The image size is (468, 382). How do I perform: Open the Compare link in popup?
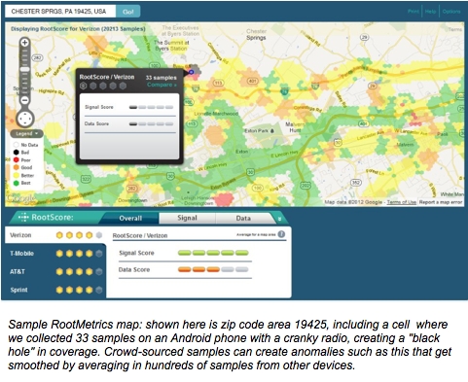[162, 85]
